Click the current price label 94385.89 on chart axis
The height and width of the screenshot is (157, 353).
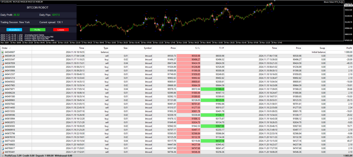click(x=348, y=5)
